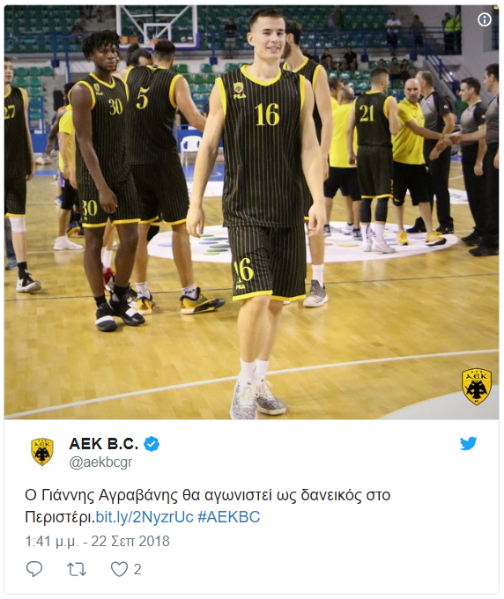
Task: Like the tweet with heart icon
Action: tap(119, 569)
